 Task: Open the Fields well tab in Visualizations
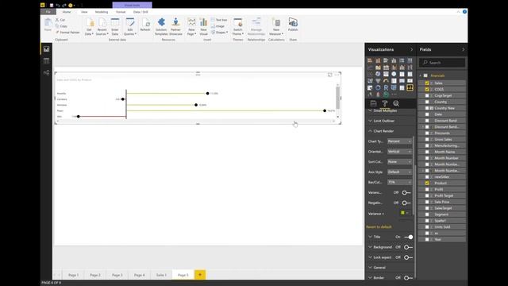tap(373, 103)
